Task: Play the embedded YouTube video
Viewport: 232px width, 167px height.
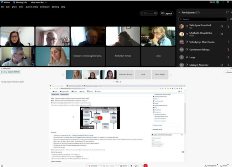Action: (x=100, y=118)
